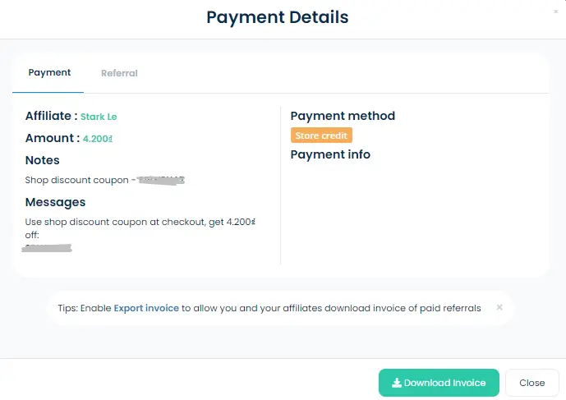
Task: Click the Payment method heading
Action: click(x=343, y=116)
